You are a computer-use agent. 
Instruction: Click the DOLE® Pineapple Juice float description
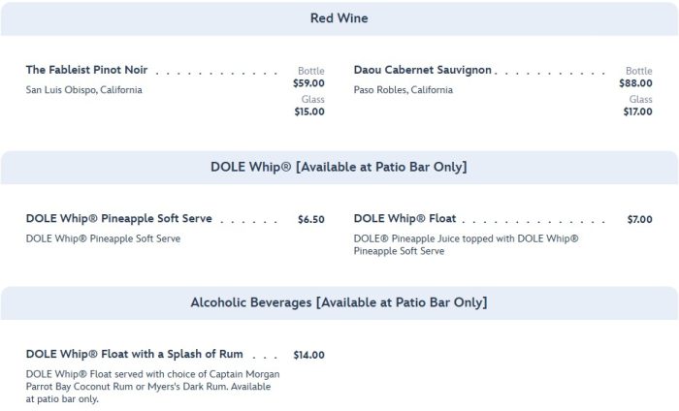tap(466, 244)
